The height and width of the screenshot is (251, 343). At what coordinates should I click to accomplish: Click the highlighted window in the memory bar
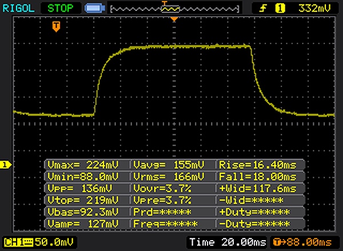point(170,9)
